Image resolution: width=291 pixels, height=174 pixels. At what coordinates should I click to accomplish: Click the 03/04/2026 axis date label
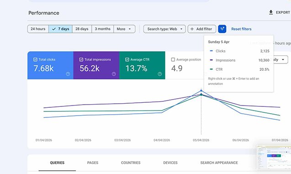(x=122, y=140)
